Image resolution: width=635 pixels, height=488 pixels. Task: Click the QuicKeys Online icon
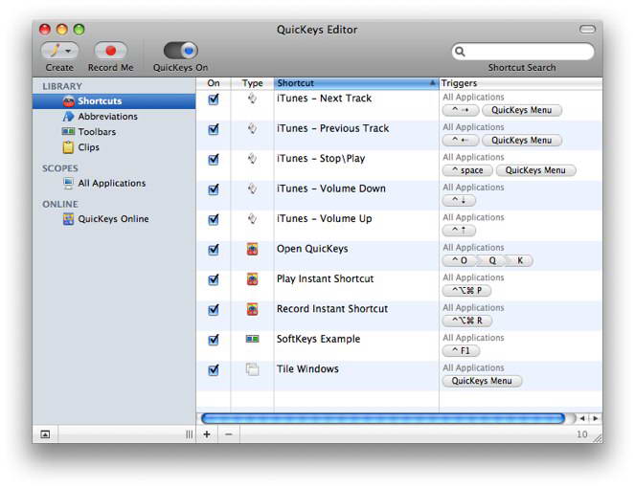pos(68,219)
